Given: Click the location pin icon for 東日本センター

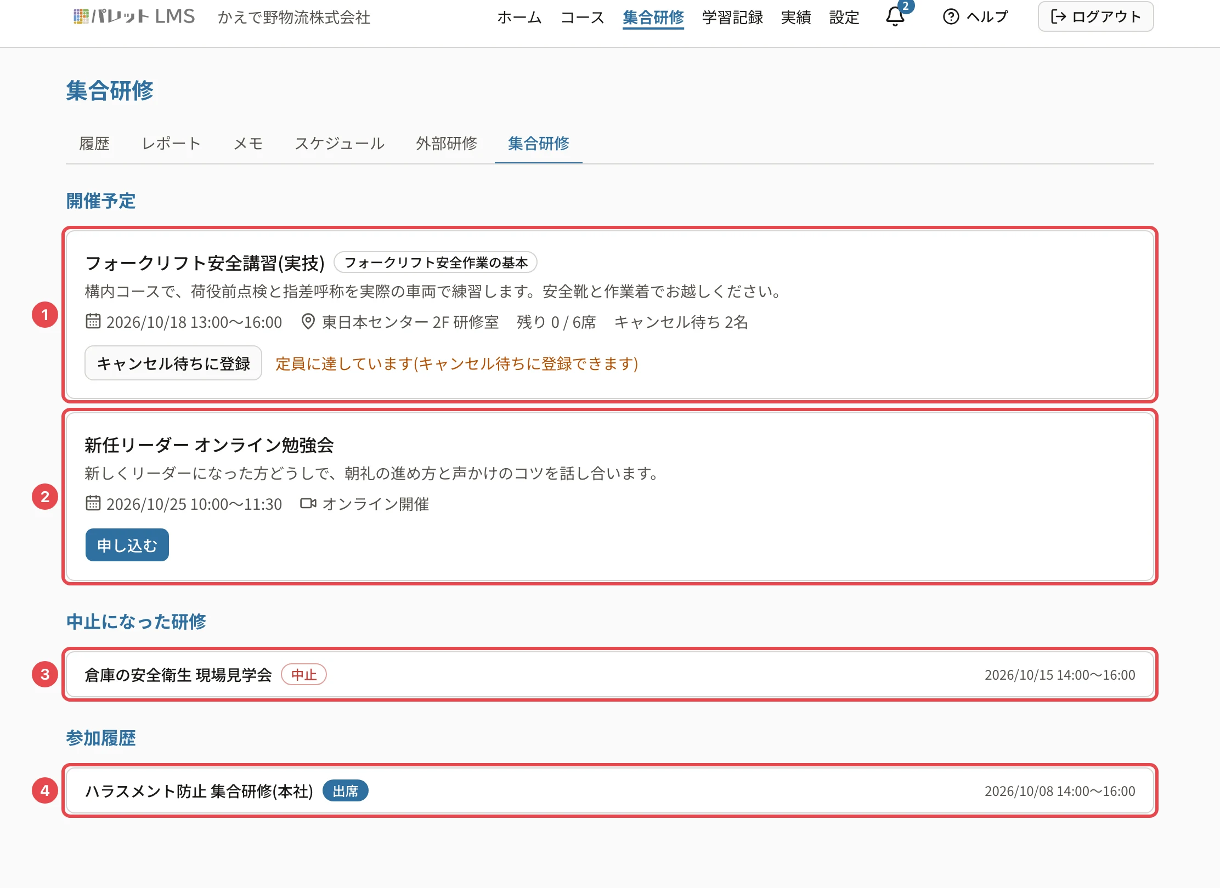Looking at the screenshot, I should click(308, 321).
